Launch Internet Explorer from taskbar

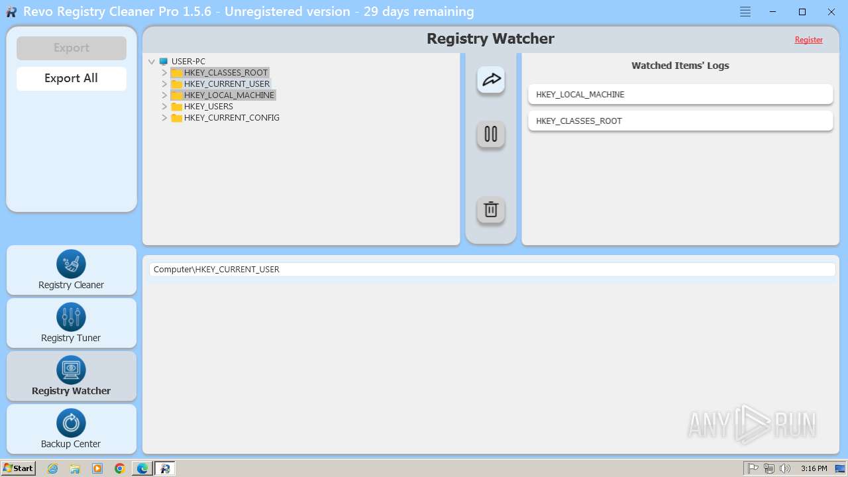click(53, 468)
